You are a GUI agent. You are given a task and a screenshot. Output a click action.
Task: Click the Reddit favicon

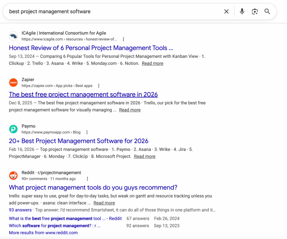(x=13, y=175)
